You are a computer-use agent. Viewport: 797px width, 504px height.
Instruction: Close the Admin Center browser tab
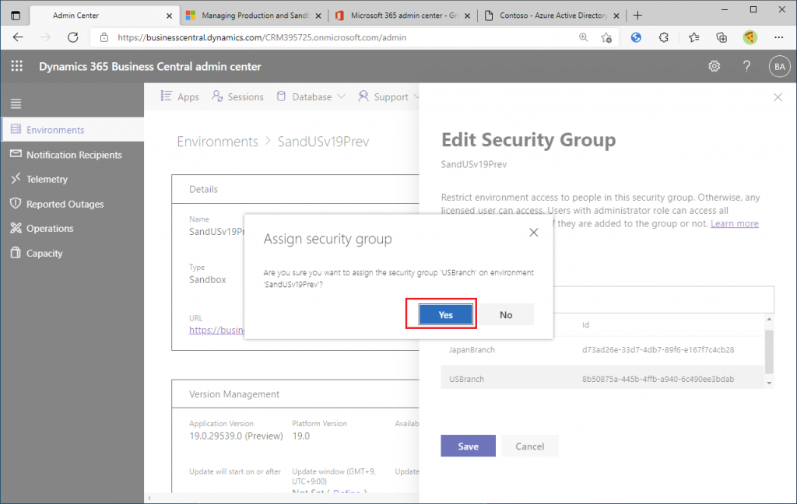[x=169, y=16]
